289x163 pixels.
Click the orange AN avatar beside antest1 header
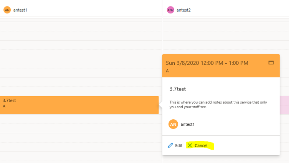(7, 10)
